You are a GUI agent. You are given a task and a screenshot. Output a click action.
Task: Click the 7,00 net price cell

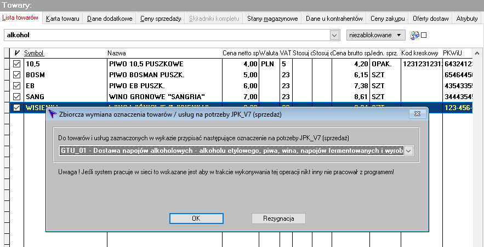click(241, 96)
